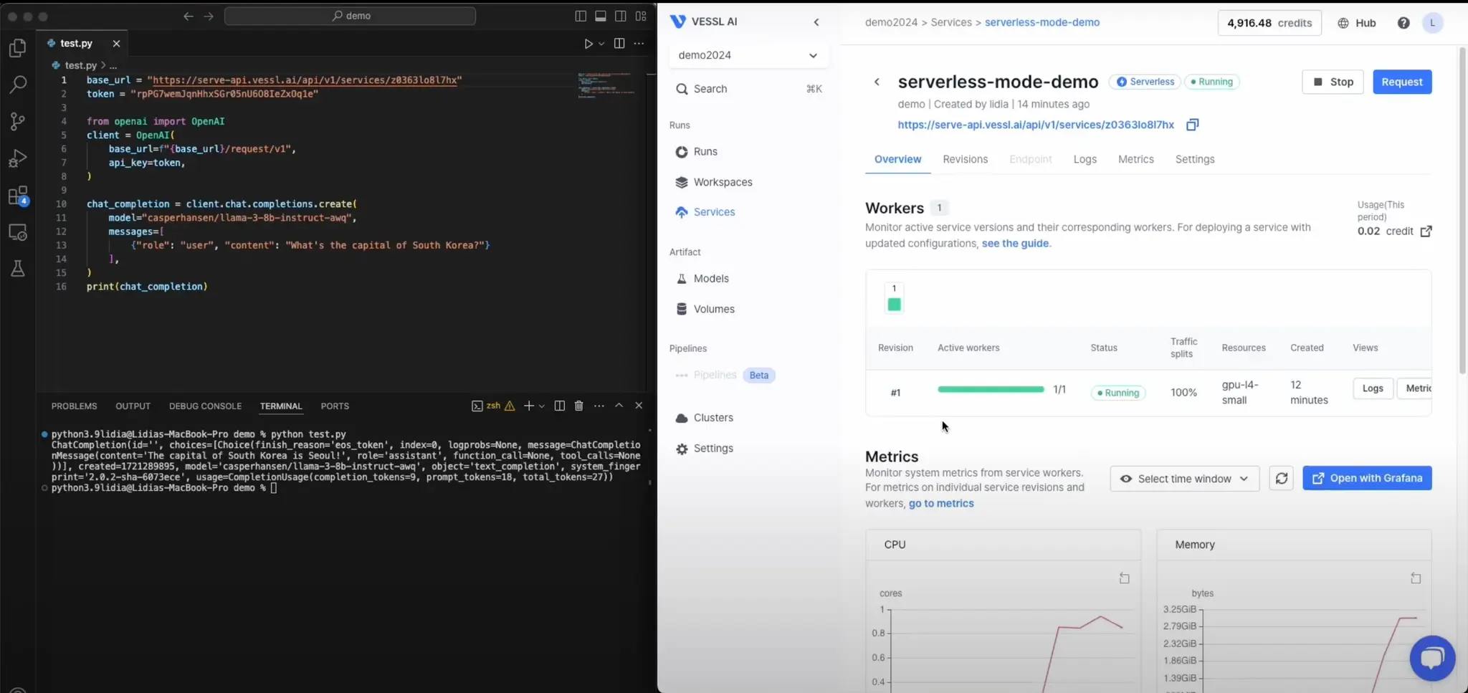Viewport: 1468px width, 693px height.
Task: Switch to the PORTS panel tab
Action: [335, 406]
